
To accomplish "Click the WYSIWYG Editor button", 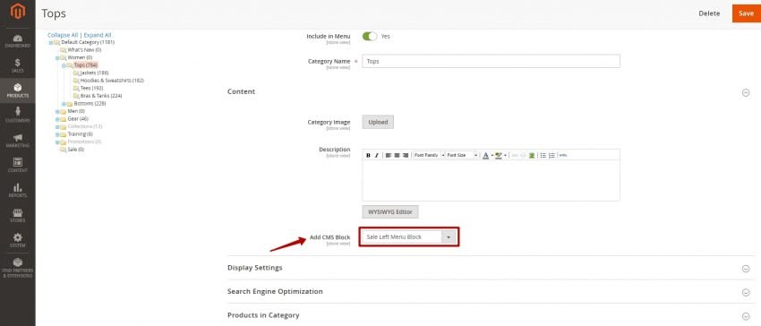I will [390, 212].
